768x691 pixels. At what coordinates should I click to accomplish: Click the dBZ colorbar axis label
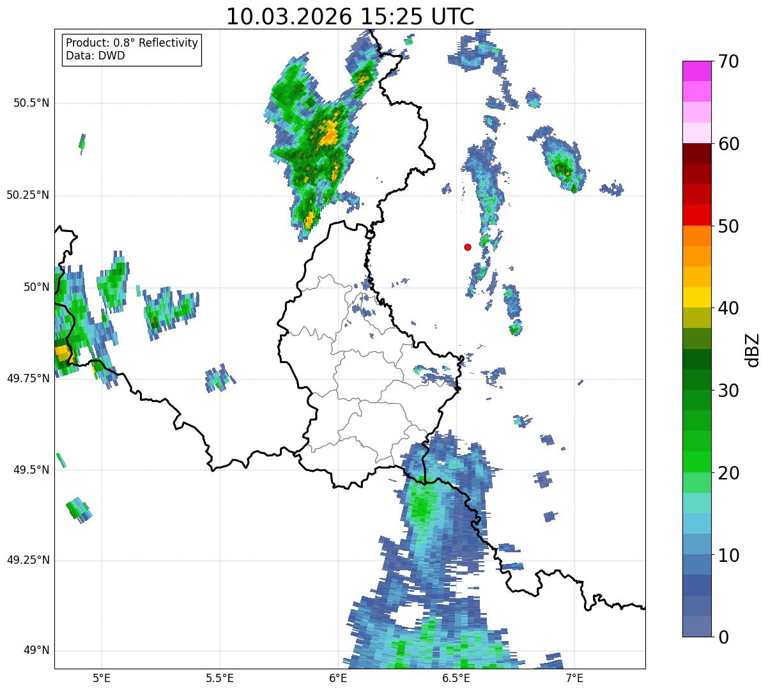(753, 349)
